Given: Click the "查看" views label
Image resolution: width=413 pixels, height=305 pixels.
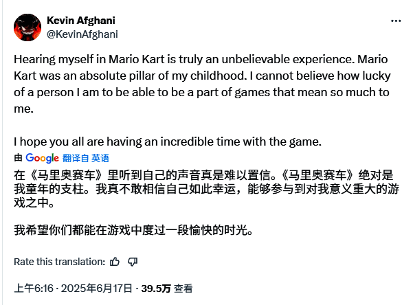Looking at the screenshot, I should 183,289.
